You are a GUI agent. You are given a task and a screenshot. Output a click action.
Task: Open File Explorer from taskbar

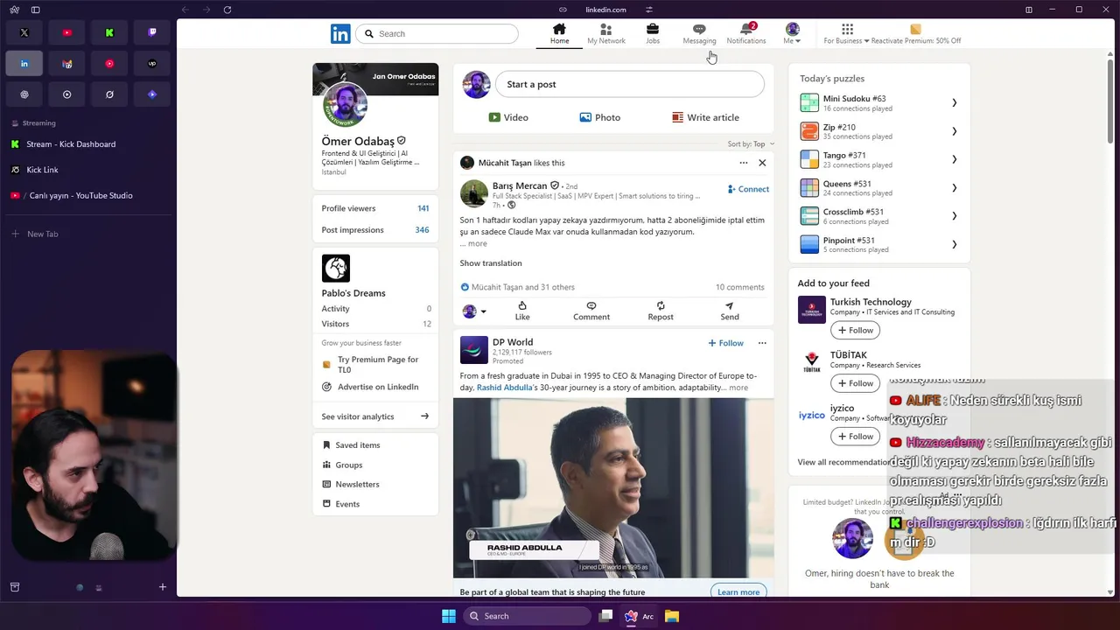[672, 616]
